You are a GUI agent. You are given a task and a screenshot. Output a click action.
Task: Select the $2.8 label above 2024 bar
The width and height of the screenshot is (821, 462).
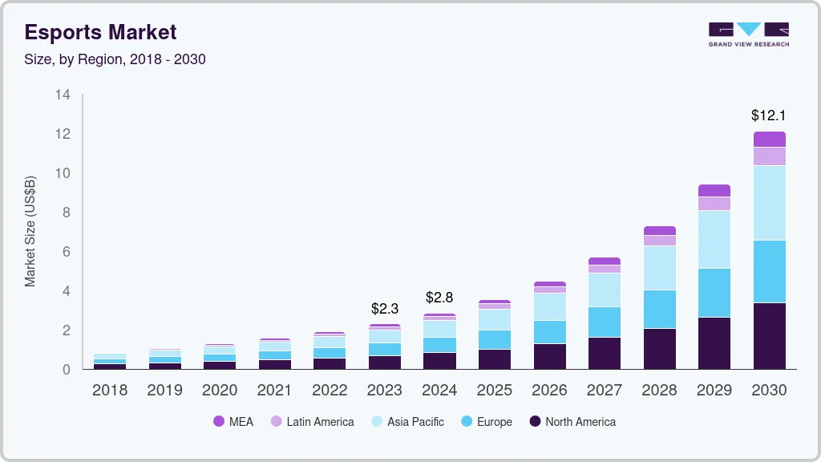click(x=439, y=298)
